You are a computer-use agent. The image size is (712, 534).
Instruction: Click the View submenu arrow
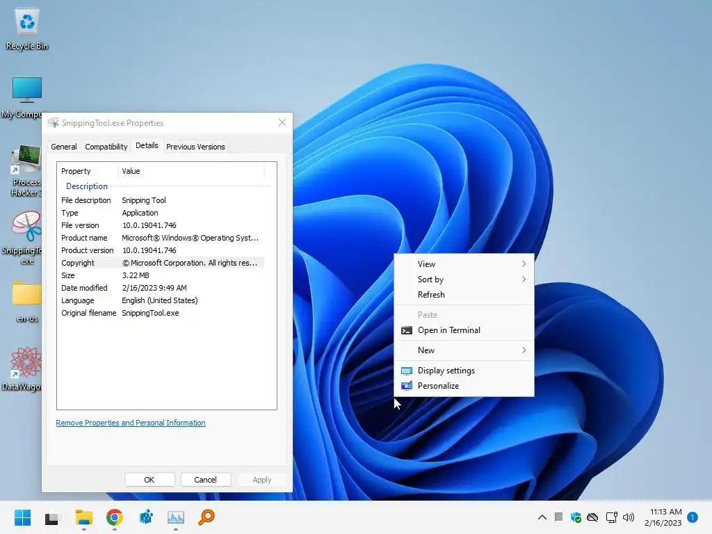tap(524, 264)
